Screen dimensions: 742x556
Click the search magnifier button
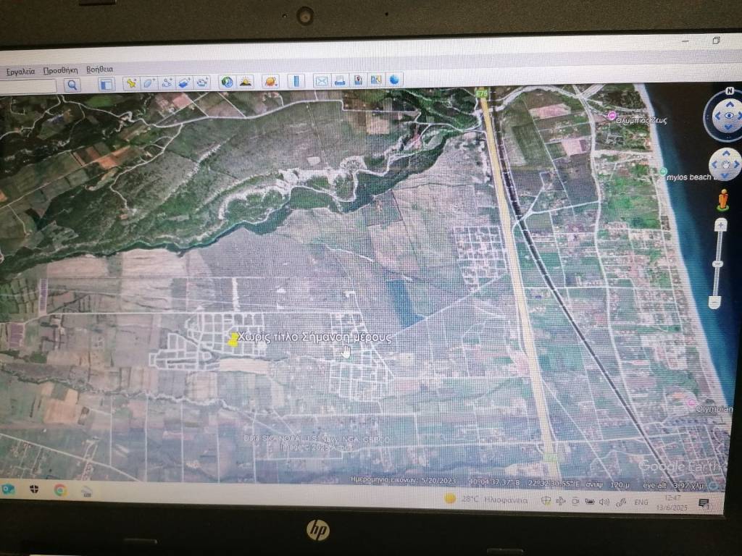point(72,85)
